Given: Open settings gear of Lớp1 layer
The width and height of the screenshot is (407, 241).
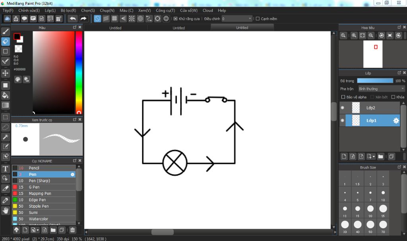Looking at the screenshot, I should coord(396,120).
